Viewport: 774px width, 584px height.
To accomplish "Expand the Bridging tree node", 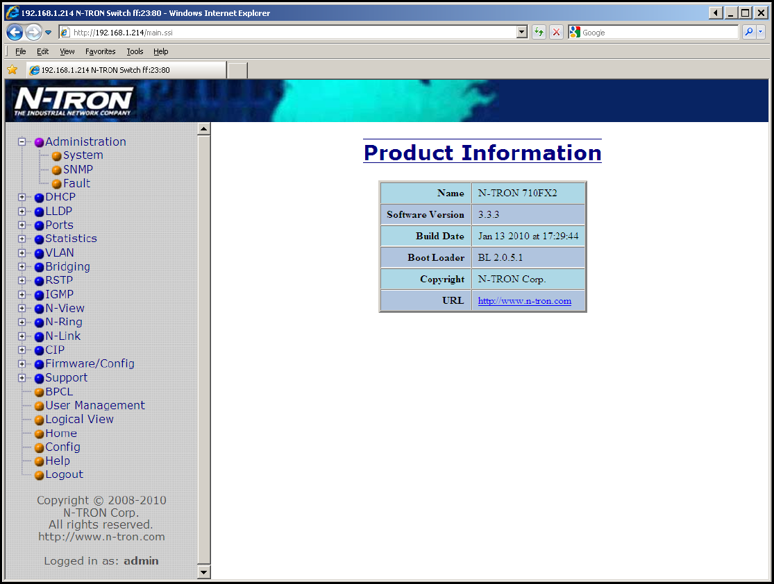I will (x=22, y=267).
